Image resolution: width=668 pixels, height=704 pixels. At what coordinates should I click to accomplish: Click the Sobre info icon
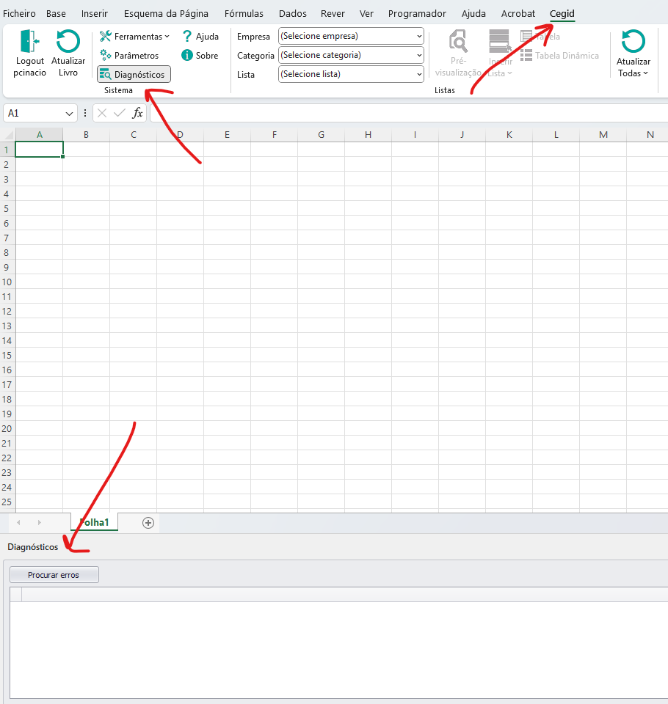[x=187, y=56]
